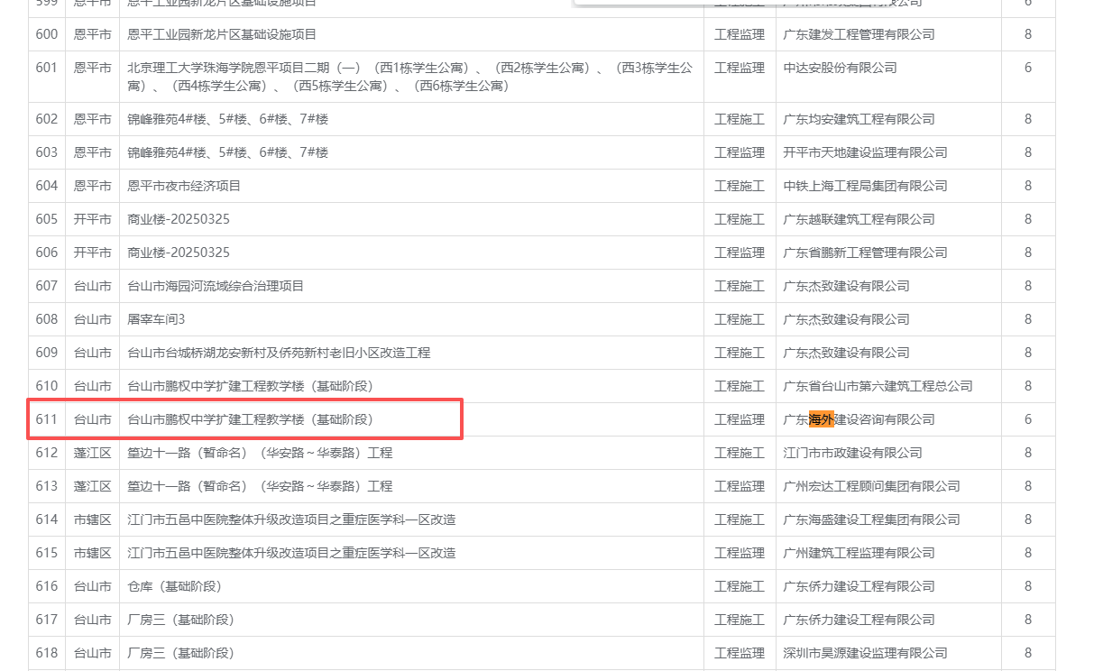Click the highlighted 海外 search match
This screenshot has height=671, width=1103.
pos(821,419)
